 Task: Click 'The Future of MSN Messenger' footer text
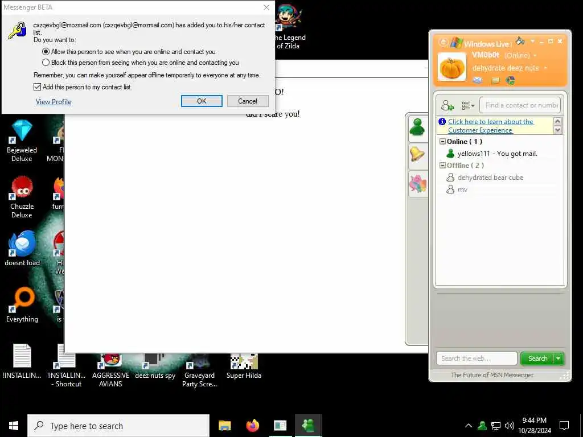point(492,375)
